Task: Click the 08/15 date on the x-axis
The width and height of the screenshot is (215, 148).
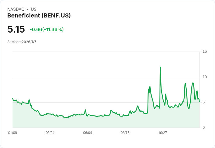Action: 125,133
